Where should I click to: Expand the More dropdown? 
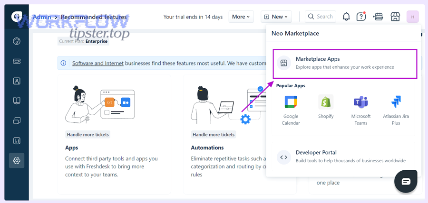point(241,17)
